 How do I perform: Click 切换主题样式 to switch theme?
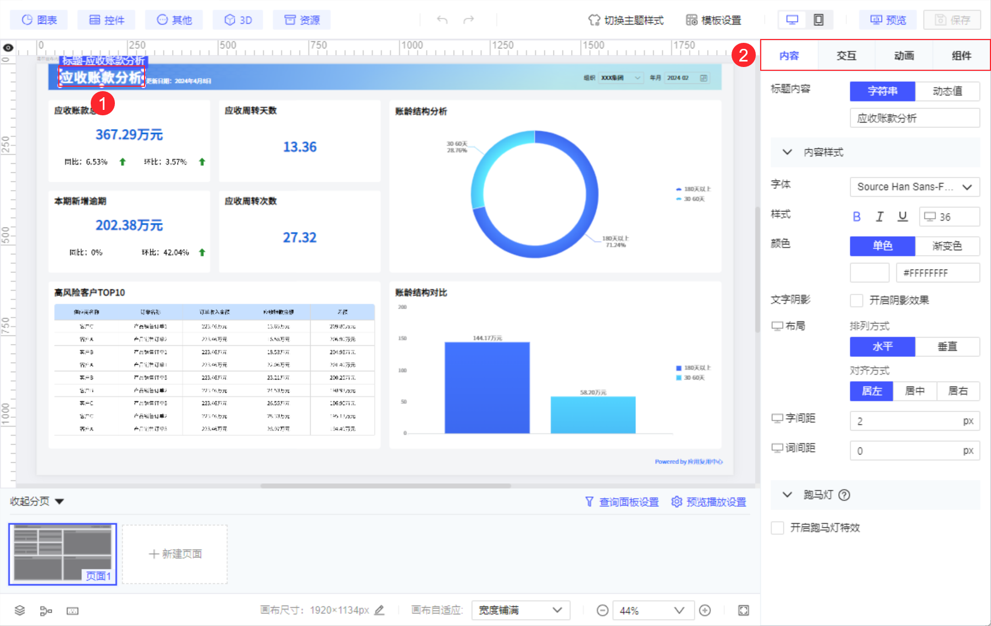(626, 20)
